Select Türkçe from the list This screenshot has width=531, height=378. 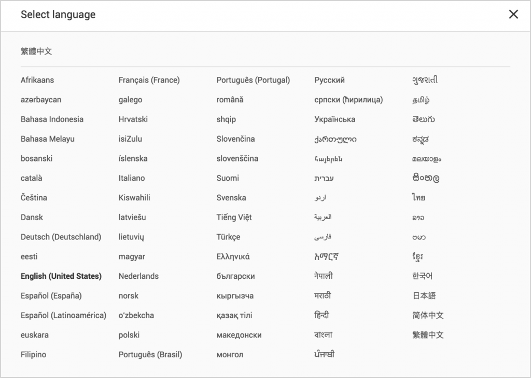click(228, 237)
